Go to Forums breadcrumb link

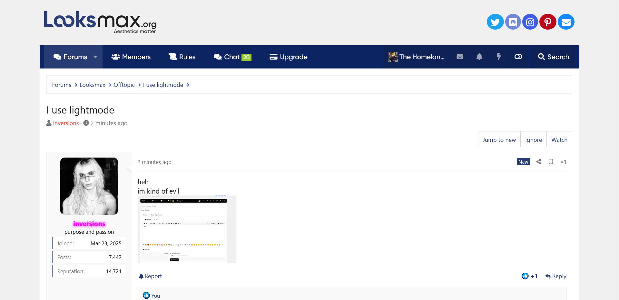(x=62, y=85)
